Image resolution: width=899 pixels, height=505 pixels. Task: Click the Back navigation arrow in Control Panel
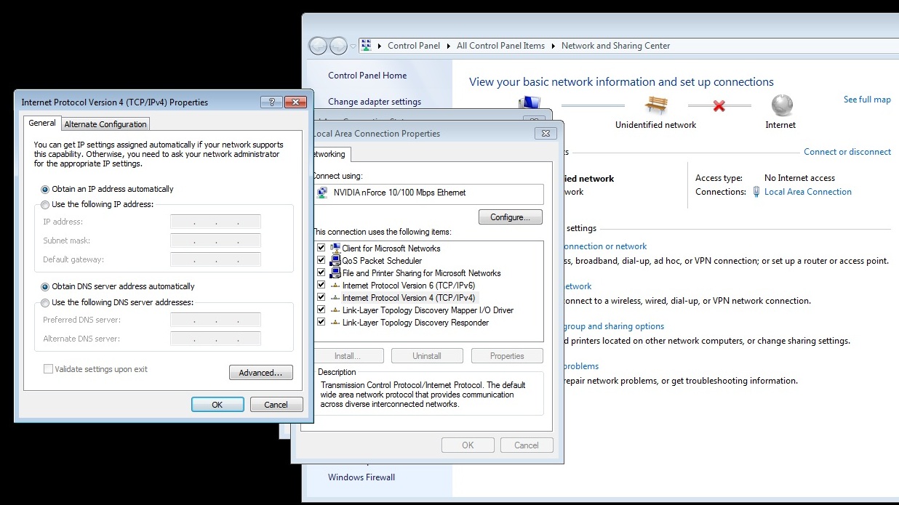[319, 46]
